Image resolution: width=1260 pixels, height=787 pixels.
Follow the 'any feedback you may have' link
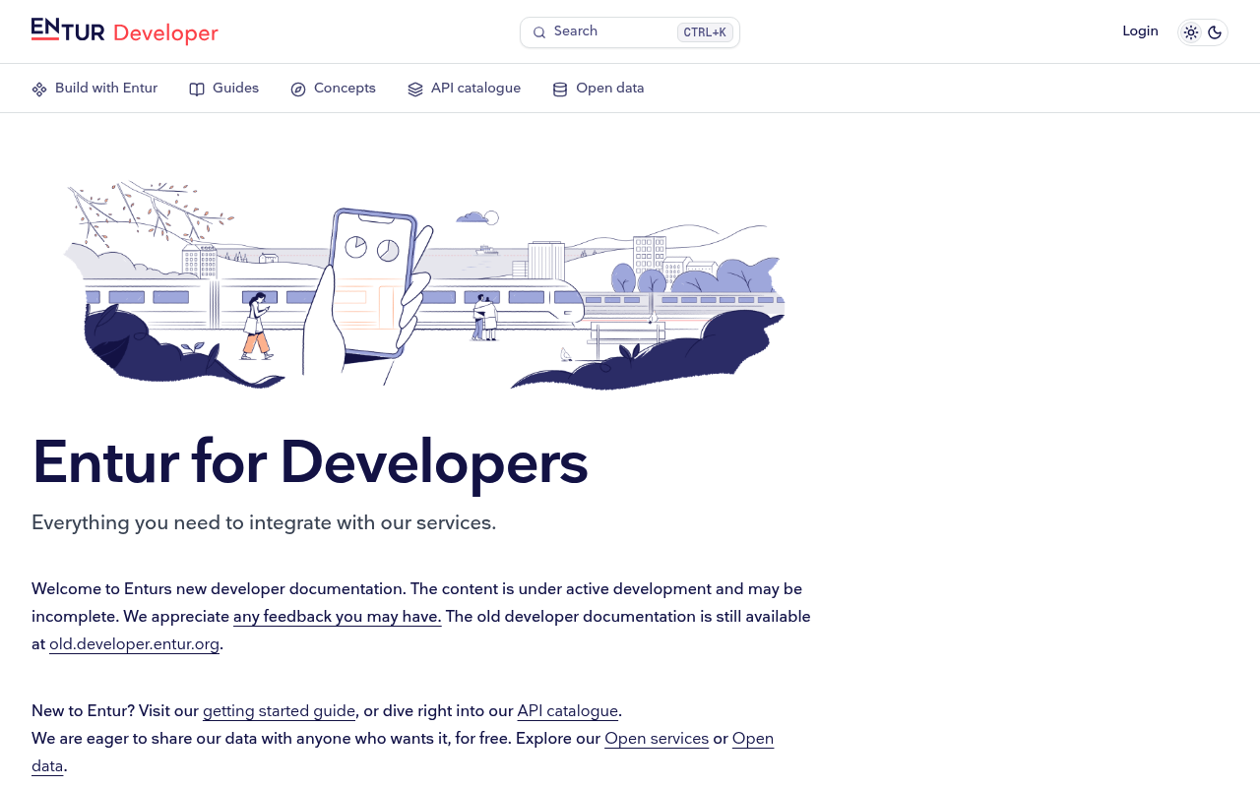click(x=338, y=617)
